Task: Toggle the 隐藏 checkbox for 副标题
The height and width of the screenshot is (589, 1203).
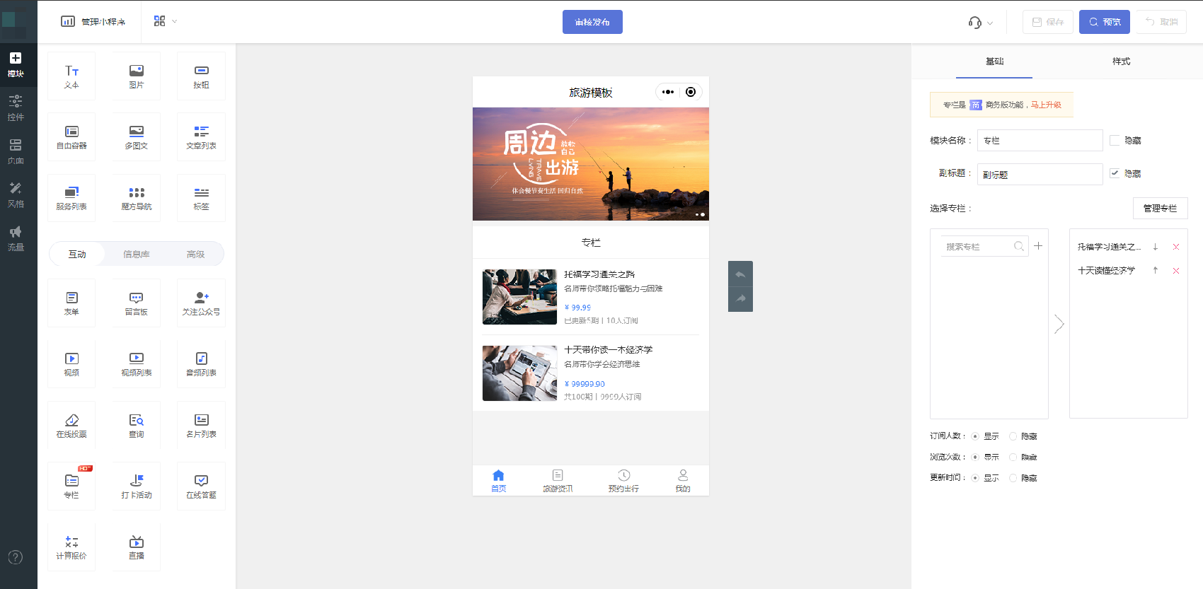Action: pos(1115,173)
